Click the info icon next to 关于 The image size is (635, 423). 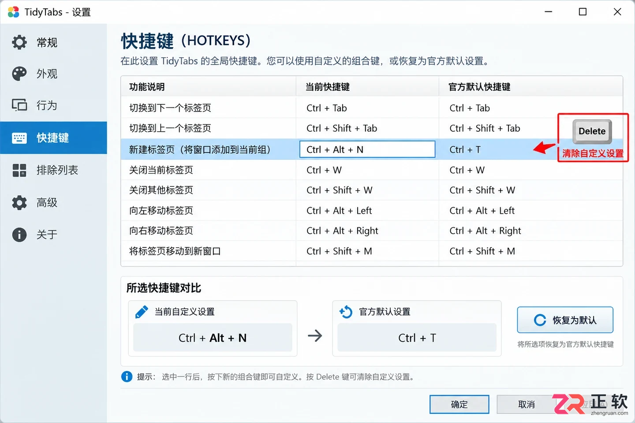point(19,234)
